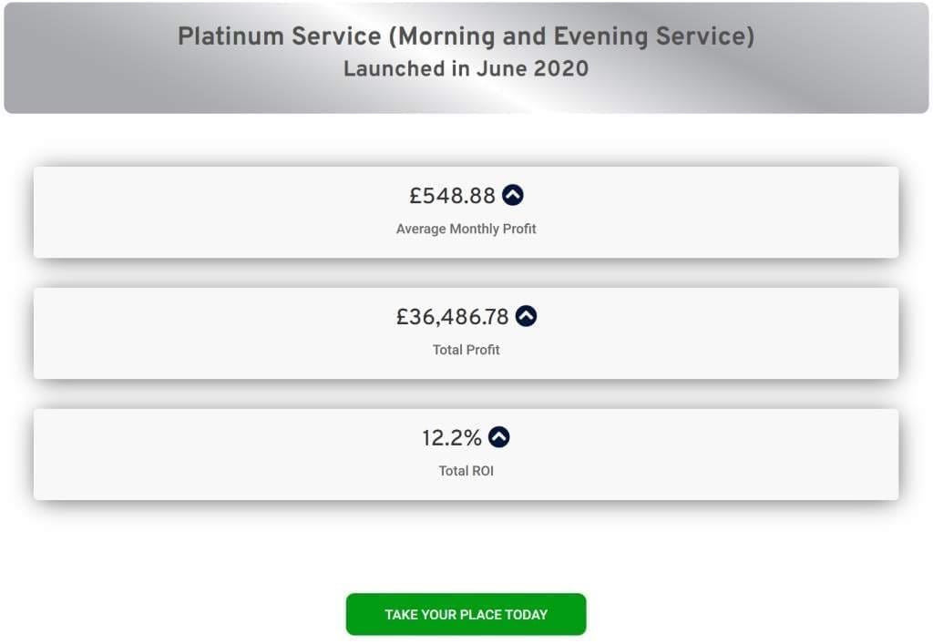This screenshot has width=933, height=644.
Task: Click the word 'Platinum' in the banner
Action: click(x=231, y=36)
